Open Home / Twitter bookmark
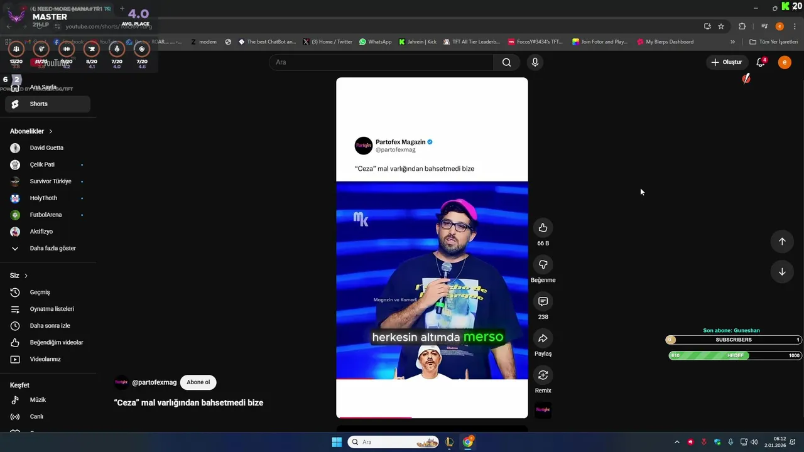Image resolution: width=804 pixels, height=452 pixels. pyautogui.click(x=327, y=42)
